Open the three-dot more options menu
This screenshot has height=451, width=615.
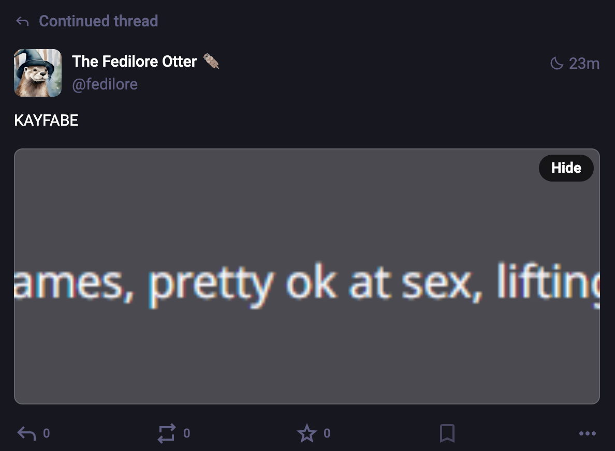pos(587,433)
